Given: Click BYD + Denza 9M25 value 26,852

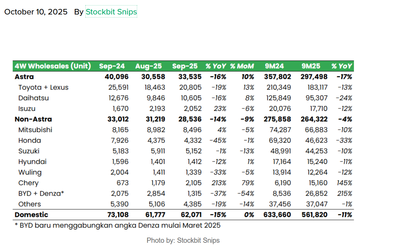Looking at the screenshot, I should [316, 193].
